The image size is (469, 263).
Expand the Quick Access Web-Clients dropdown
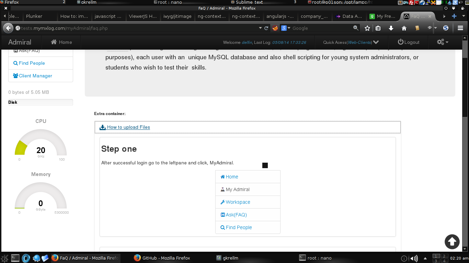coord(351,42)
